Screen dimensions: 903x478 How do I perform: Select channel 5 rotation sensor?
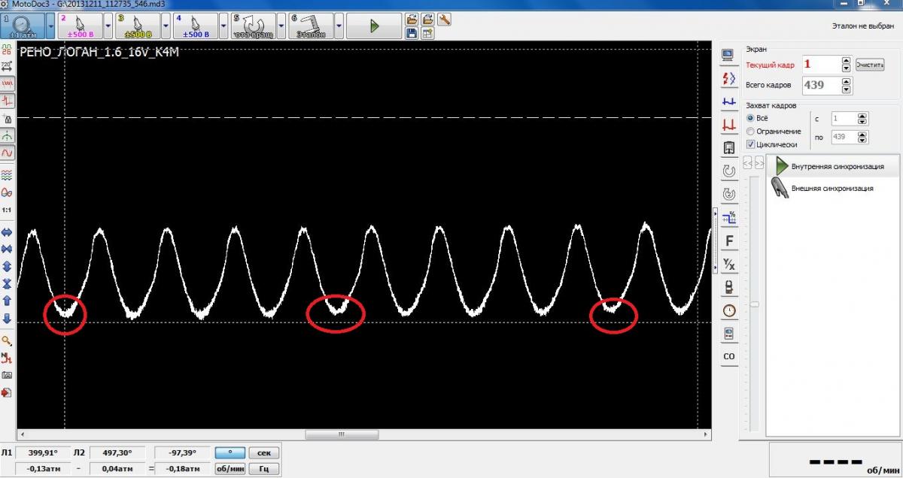coord(253,26)
